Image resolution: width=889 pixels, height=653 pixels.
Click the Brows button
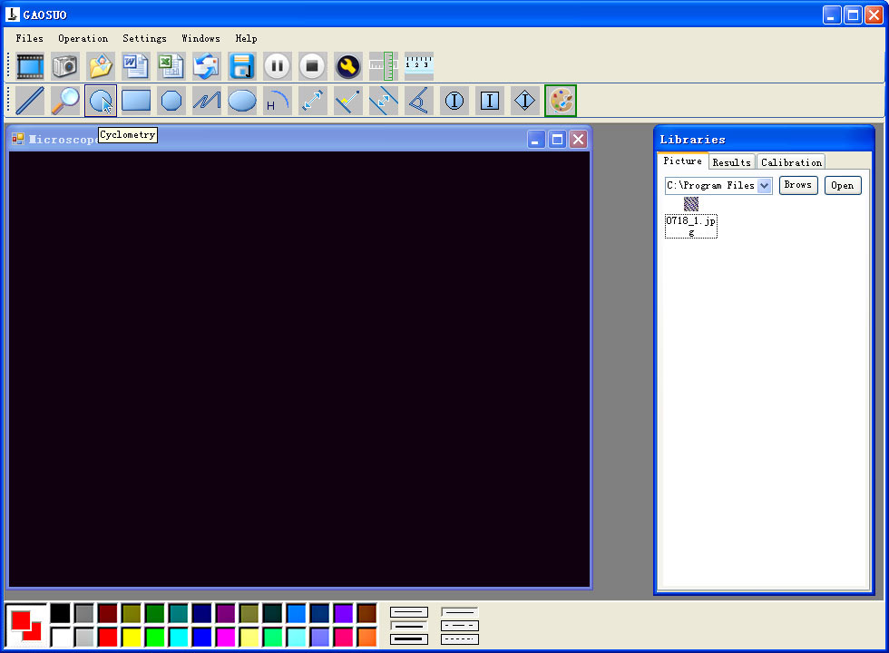[798, 185]
